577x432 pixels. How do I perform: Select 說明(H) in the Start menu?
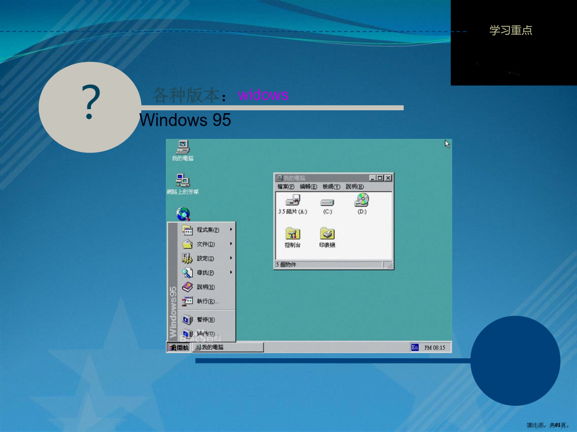206,287
